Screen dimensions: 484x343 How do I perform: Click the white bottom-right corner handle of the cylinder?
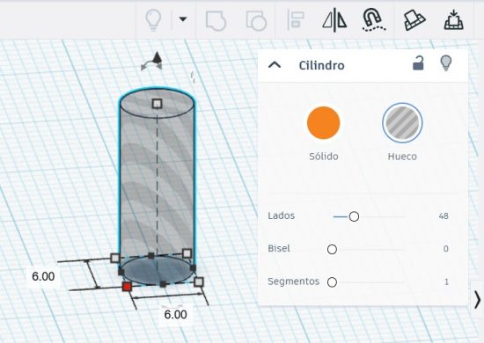click(x=199, y=281)
